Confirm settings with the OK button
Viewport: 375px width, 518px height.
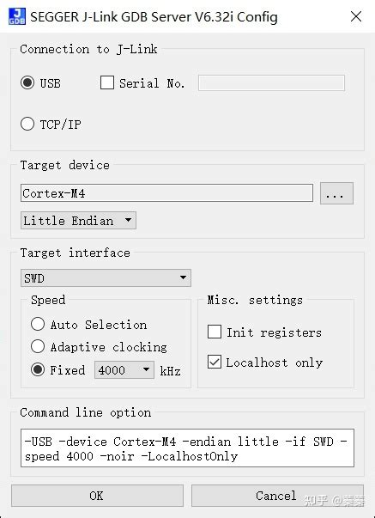pos(97,496)
